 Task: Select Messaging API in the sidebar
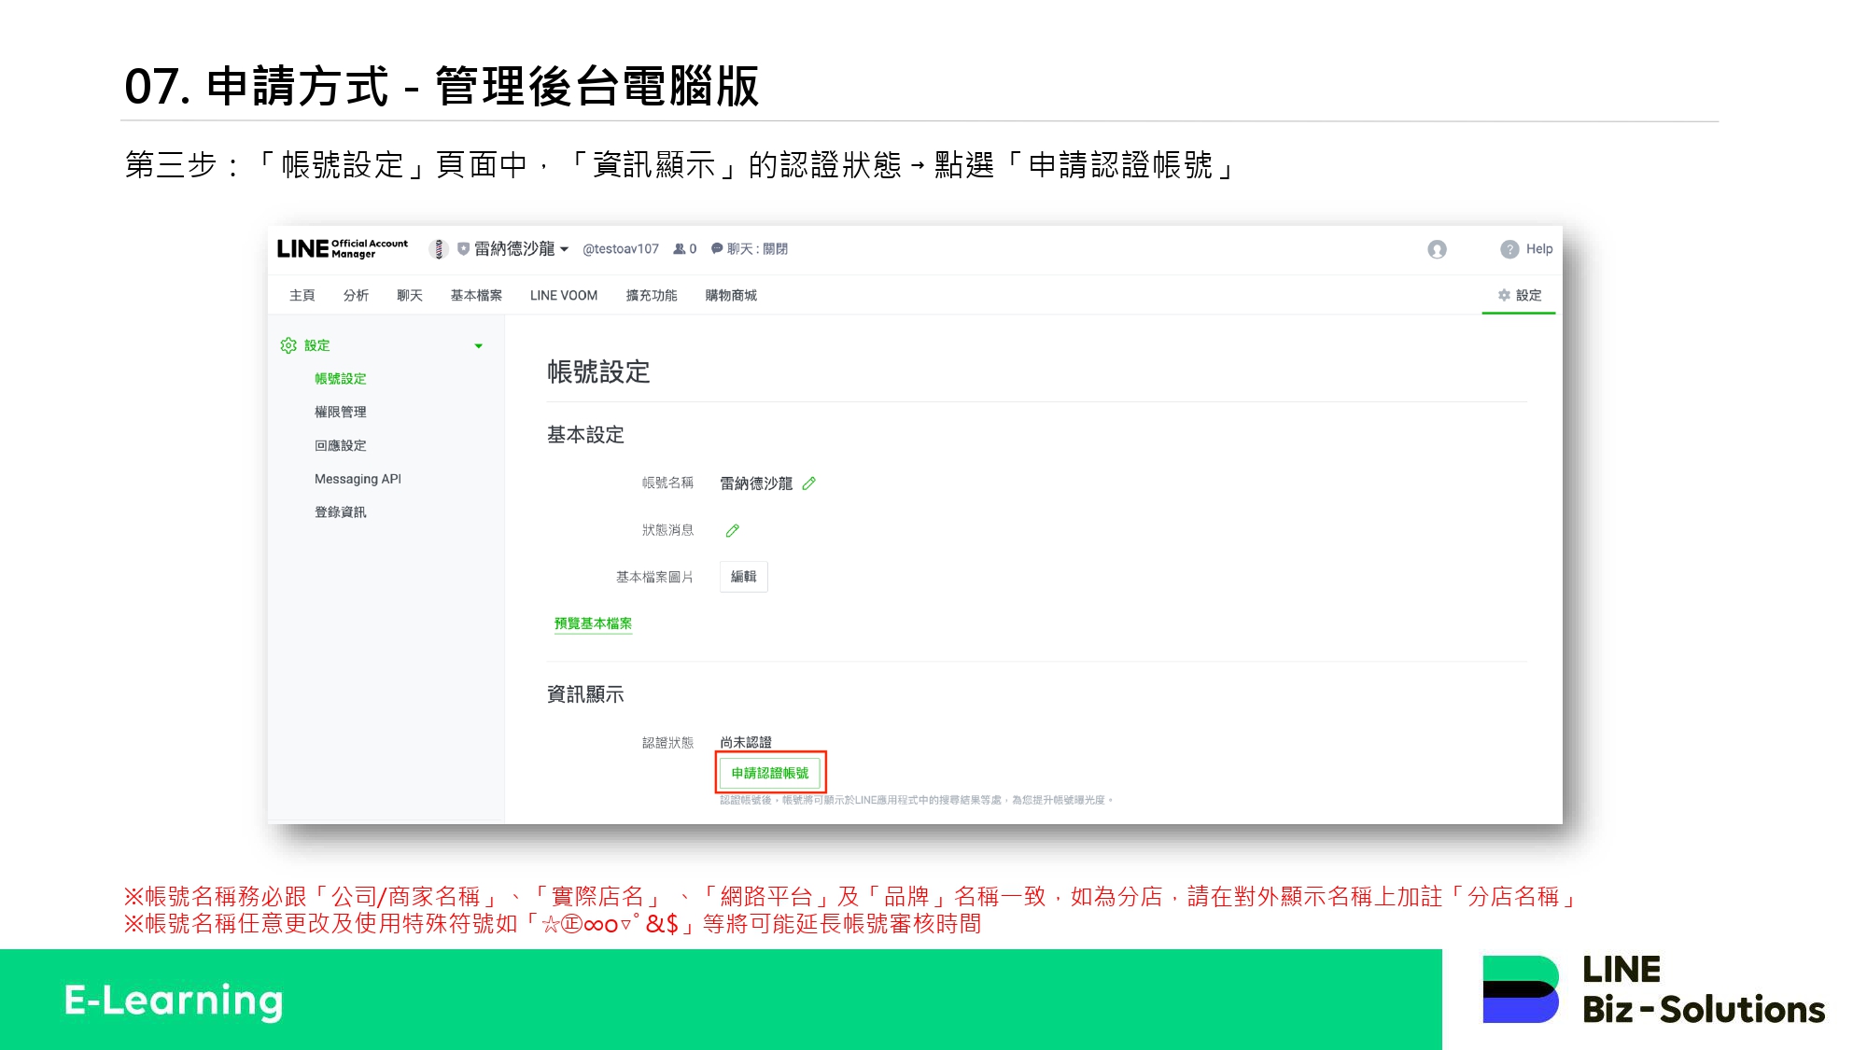358,479
